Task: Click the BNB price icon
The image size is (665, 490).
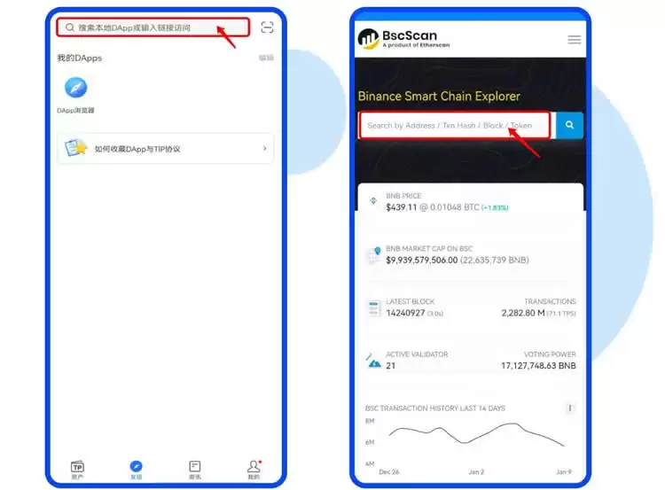Action: [x=373, y=200]
